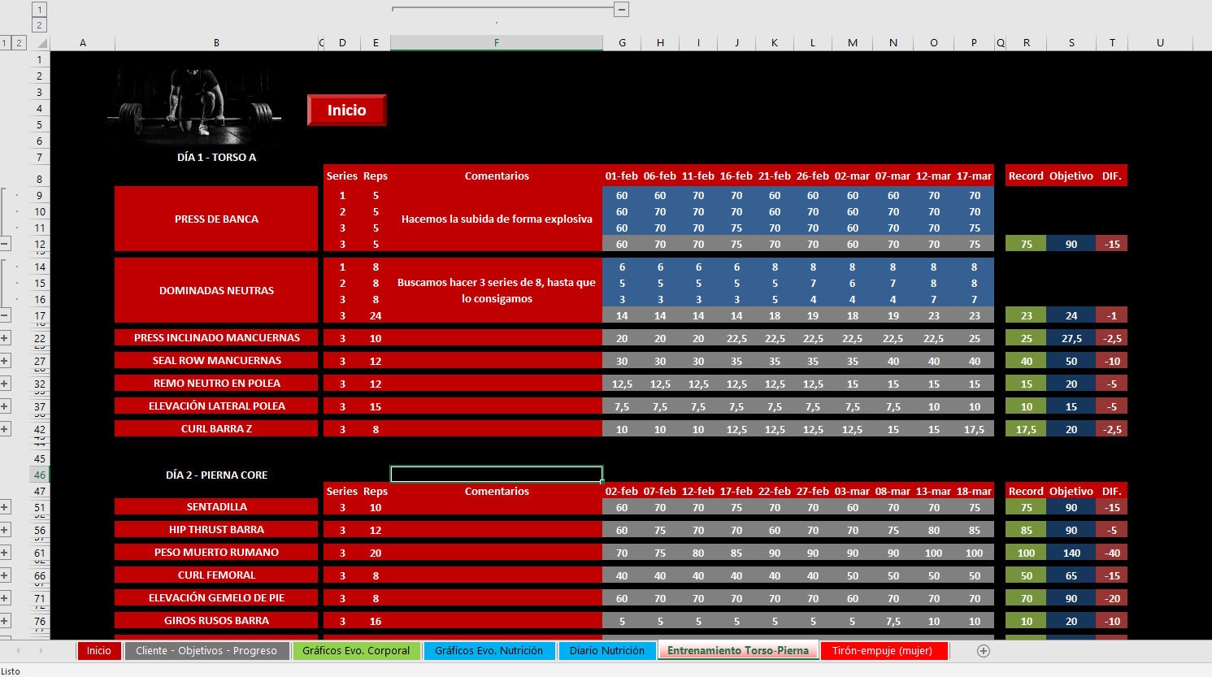This screenshot has height=677, width=1212.
Task: Select the Tirón-empuje (mujer) tab
Action: tap(884, 650)
